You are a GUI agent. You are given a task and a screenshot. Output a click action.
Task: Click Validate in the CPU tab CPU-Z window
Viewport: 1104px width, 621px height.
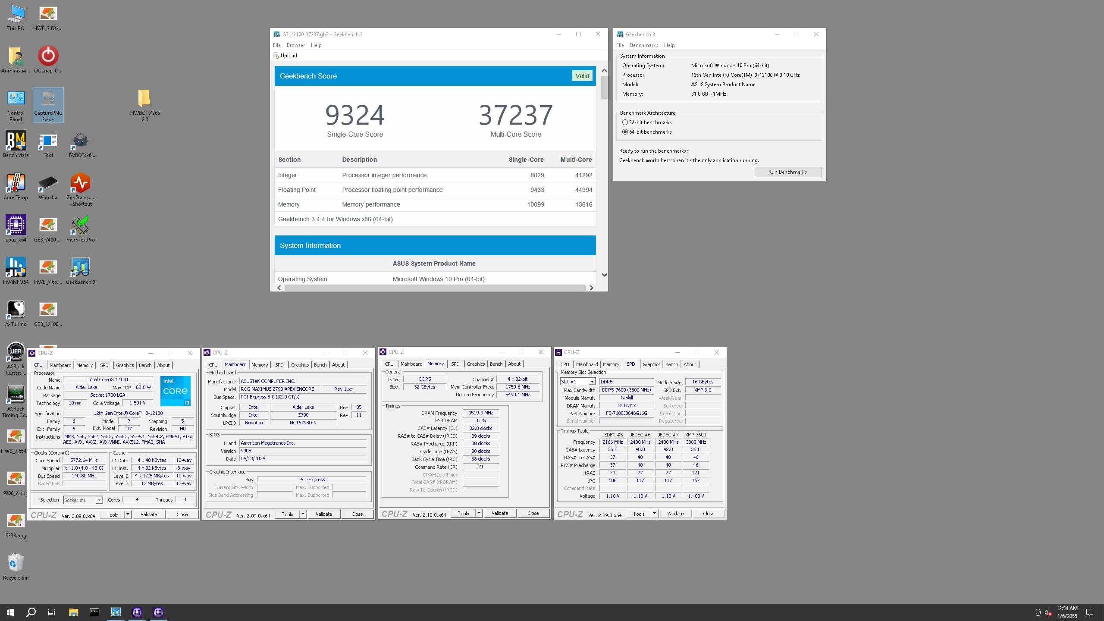coord(149,514)
